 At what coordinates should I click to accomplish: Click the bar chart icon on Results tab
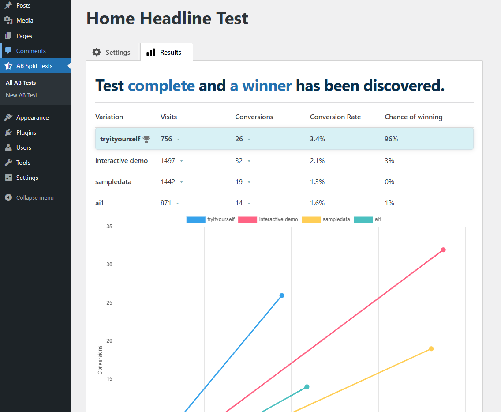coord(151,52)
